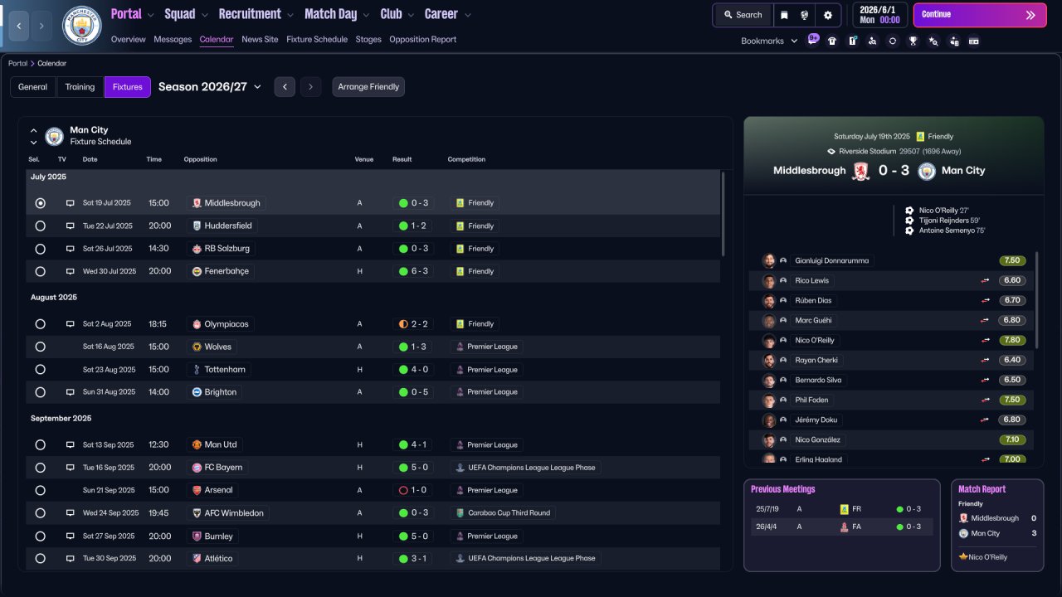Open the tactics board bookmark icon

pyautogui.click(x=852, y=41)
